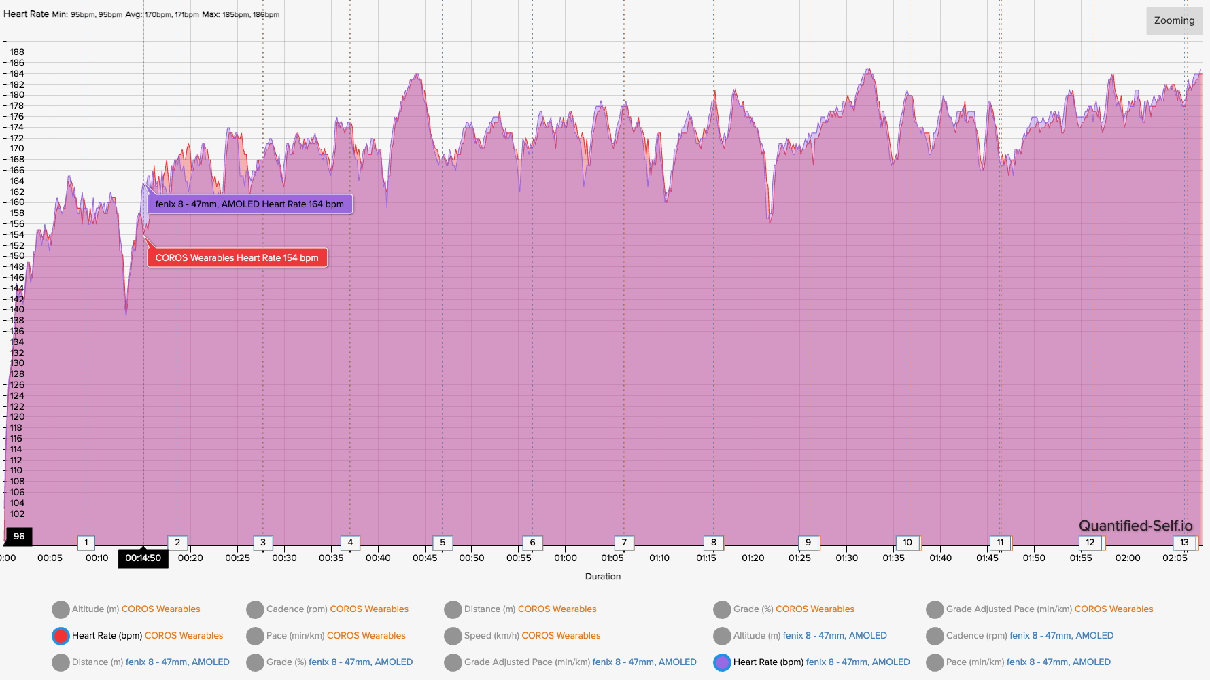The image size is (1210, 680).
Task: Select lap marker 11 on timeline
Action: coord(1000,543)
